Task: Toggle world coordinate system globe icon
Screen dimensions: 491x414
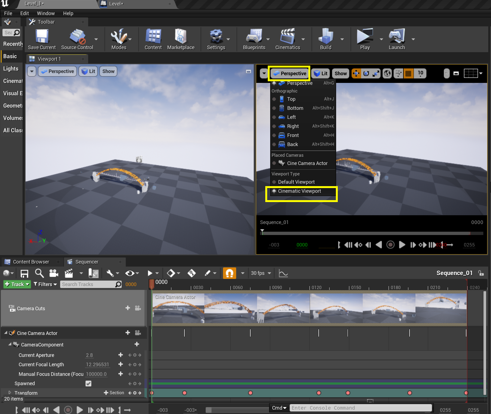Action: point(387,73)
